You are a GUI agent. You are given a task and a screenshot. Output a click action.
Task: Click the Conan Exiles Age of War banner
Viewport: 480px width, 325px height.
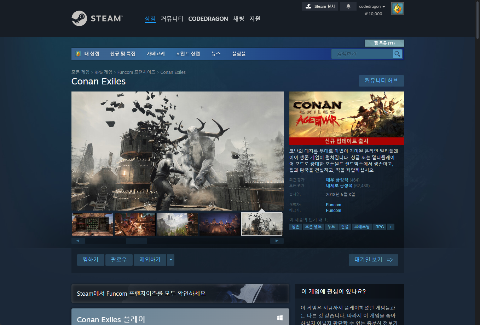pyautogui.click(x=347, y=118)
